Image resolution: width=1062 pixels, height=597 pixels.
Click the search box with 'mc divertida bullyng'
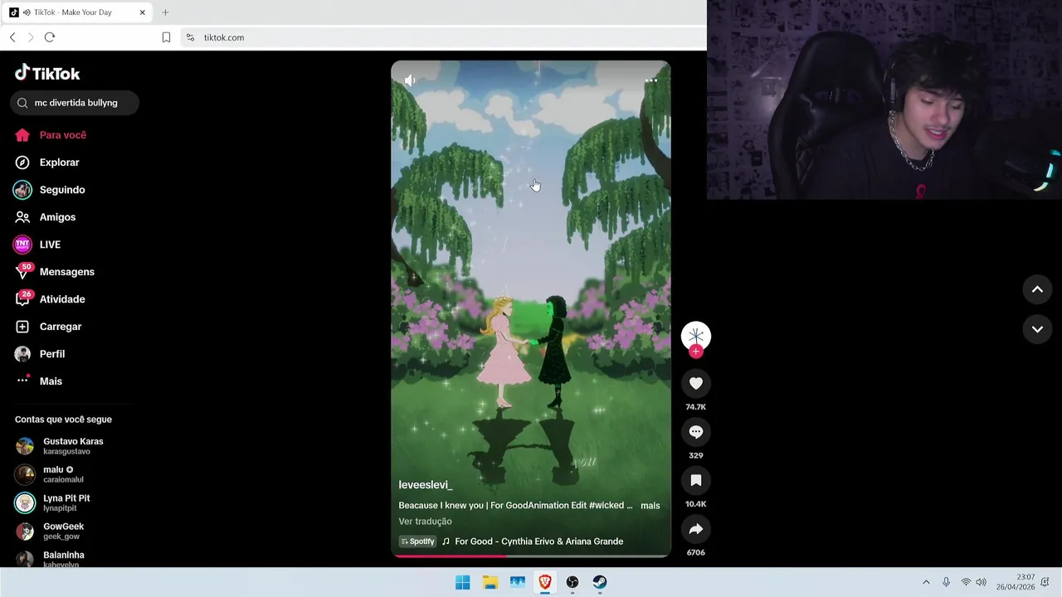click(x=75, y=103)
